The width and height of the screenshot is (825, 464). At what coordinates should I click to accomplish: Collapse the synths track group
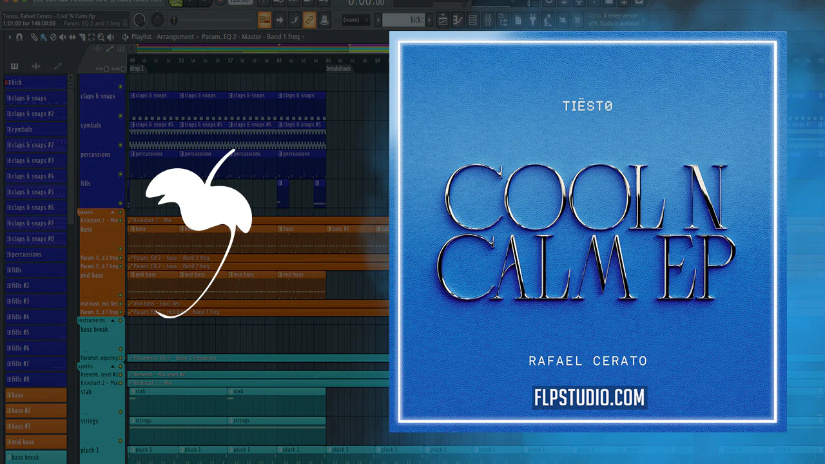(113, 366)
